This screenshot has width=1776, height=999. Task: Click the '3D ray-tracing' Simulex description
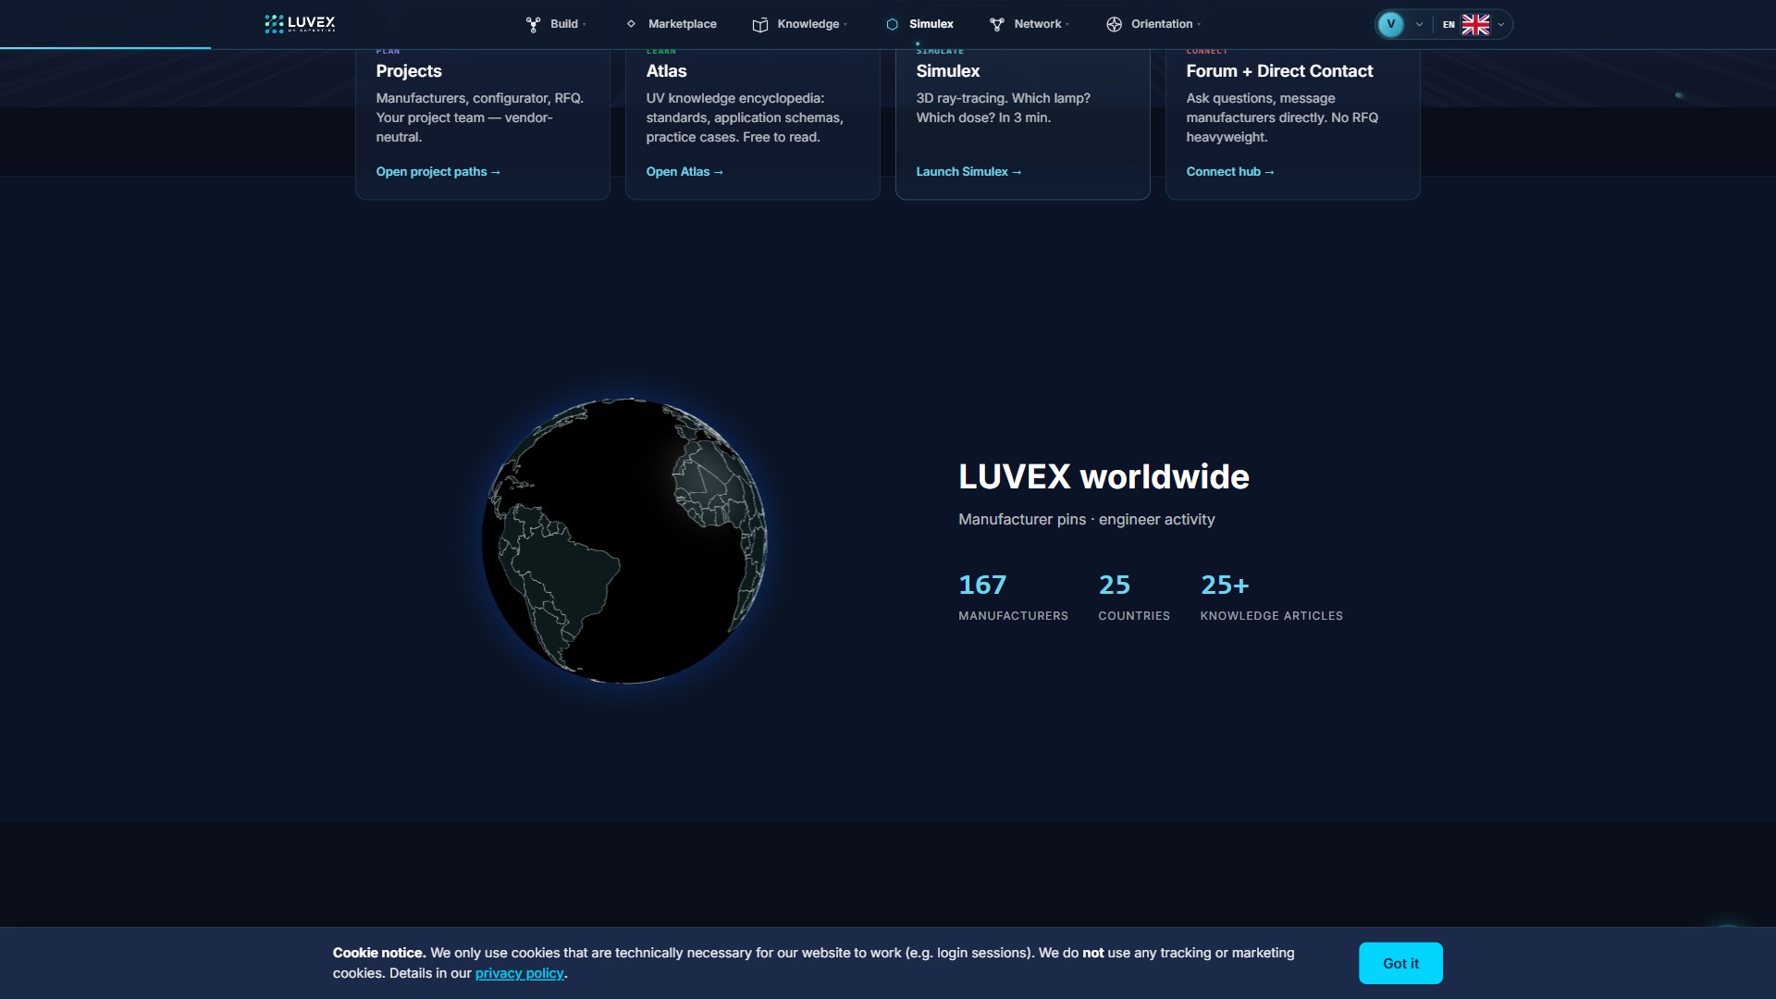tap(1003, 107)
